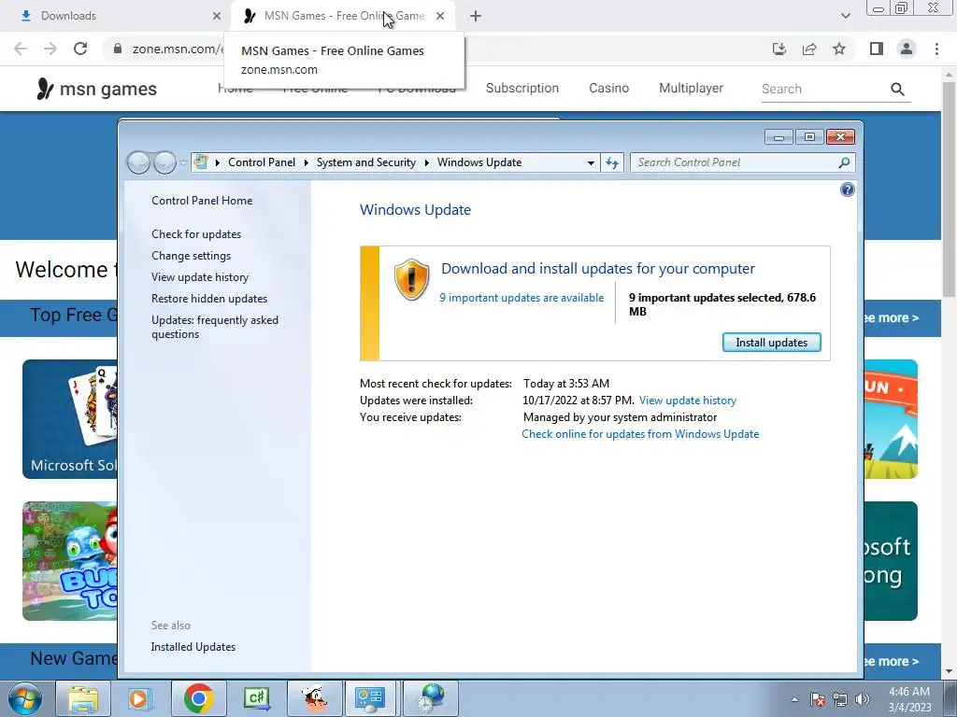Open the C# application taskbar icon

(x=256, y=699)
